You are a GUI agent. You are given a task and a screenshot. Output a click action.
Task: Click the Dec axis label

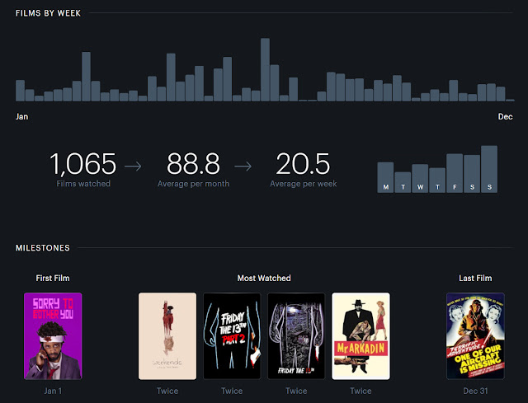coord(505,117)
